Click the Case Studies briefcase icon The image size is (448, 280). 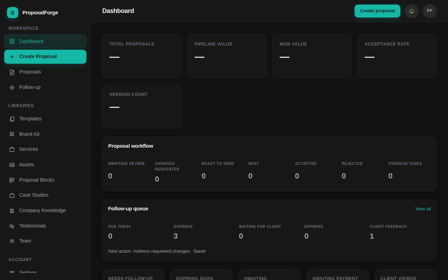pos(12,195)
